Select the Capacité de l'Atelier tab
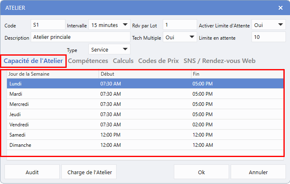 (33, 61)
